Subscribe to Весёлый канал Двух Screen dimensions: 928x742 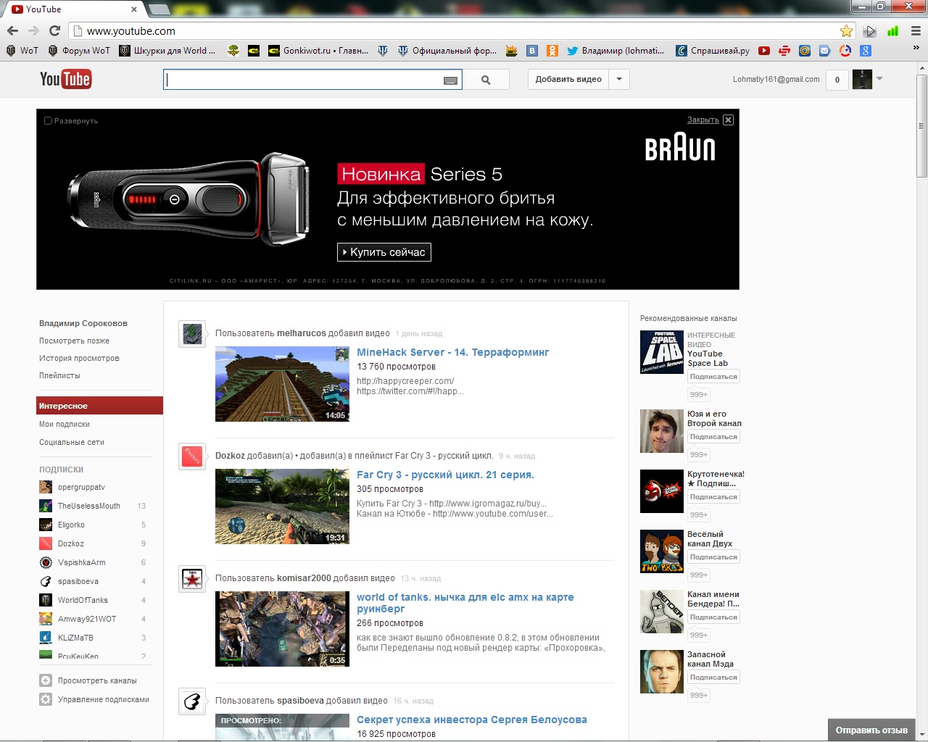coord(713,557)
